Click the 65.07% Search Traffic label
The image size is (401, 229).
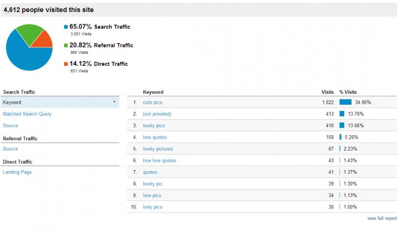click(100, 26)
